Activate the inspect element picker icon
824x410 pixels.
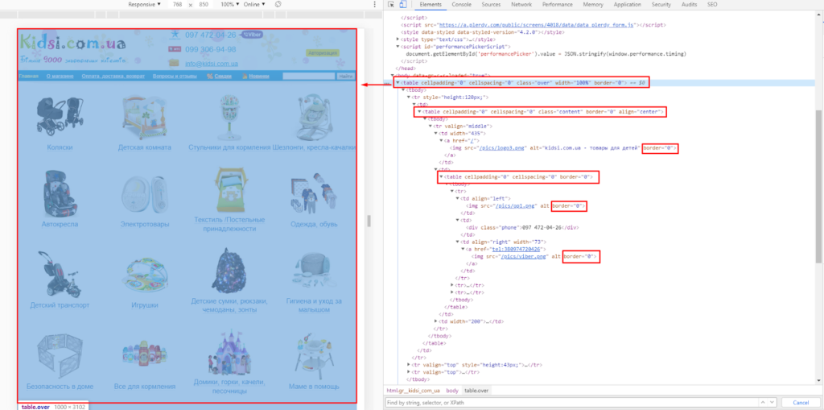(390, 4)
